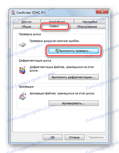The height and width of the screenshot is (153, 119).
Task: Confirm with the OK button
Action: pos(53,137)
